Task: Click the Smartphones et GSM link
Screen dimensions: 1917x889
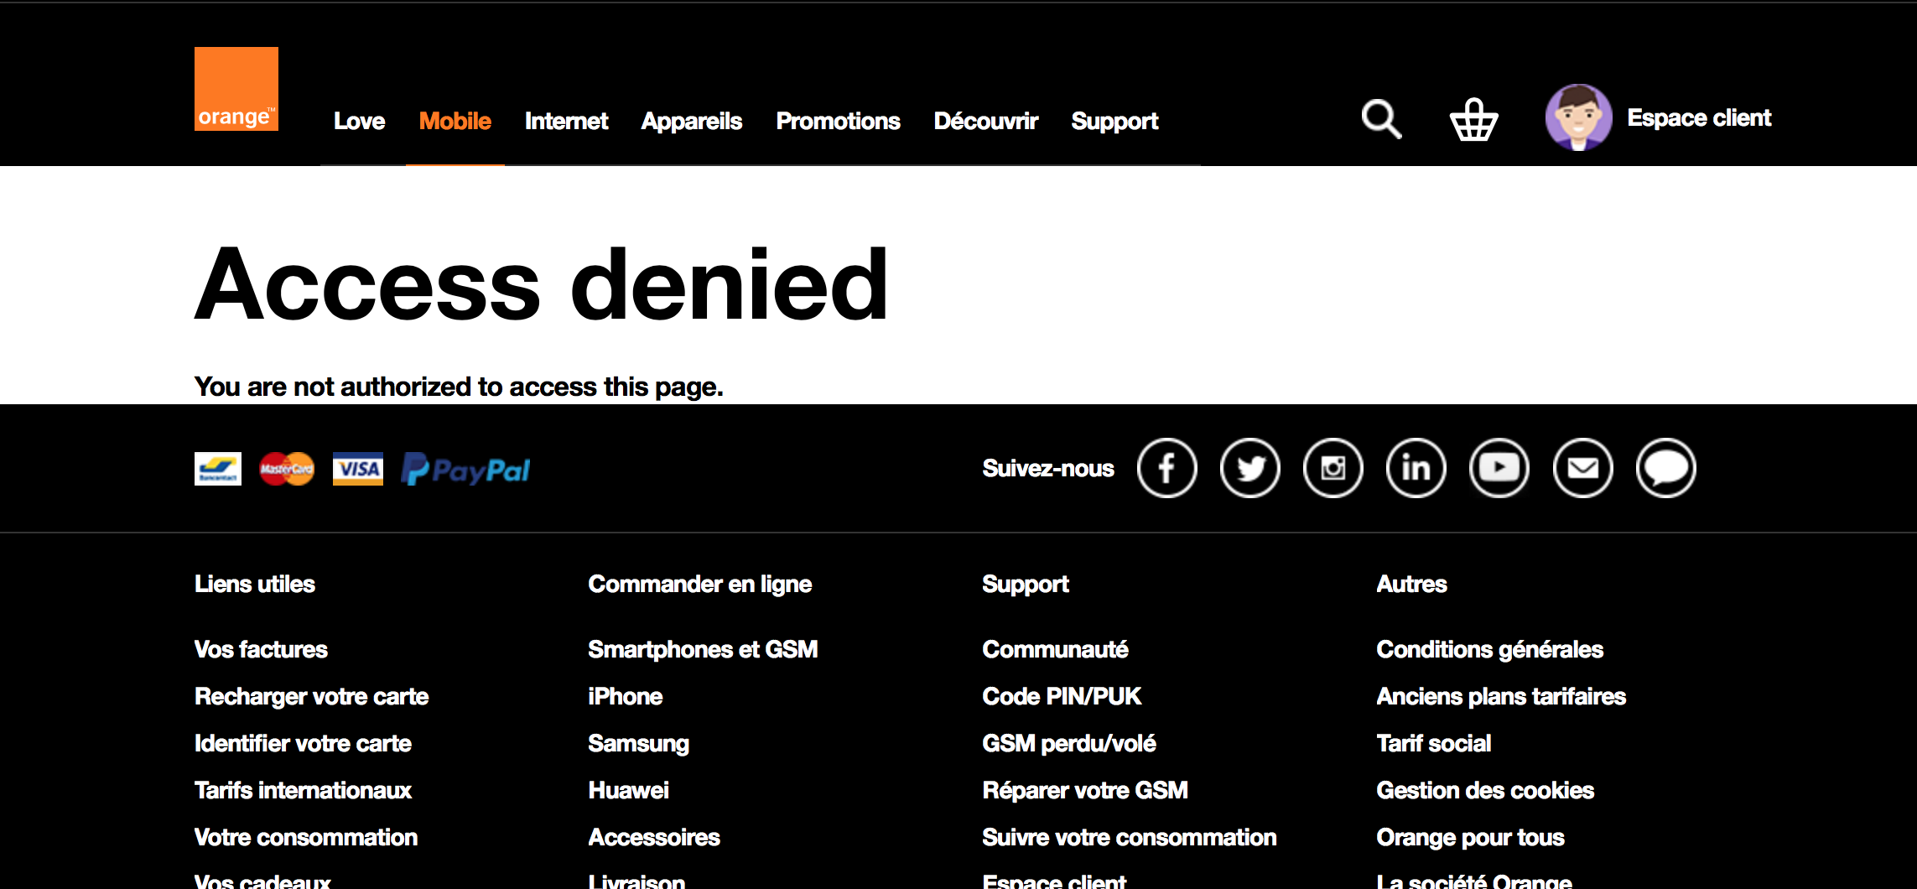Action: [x=703, y=649]
